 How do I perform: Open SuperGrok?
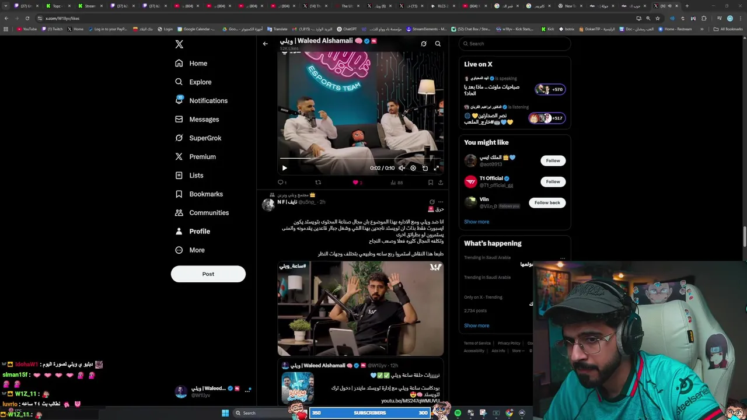[x=198, y=138]
